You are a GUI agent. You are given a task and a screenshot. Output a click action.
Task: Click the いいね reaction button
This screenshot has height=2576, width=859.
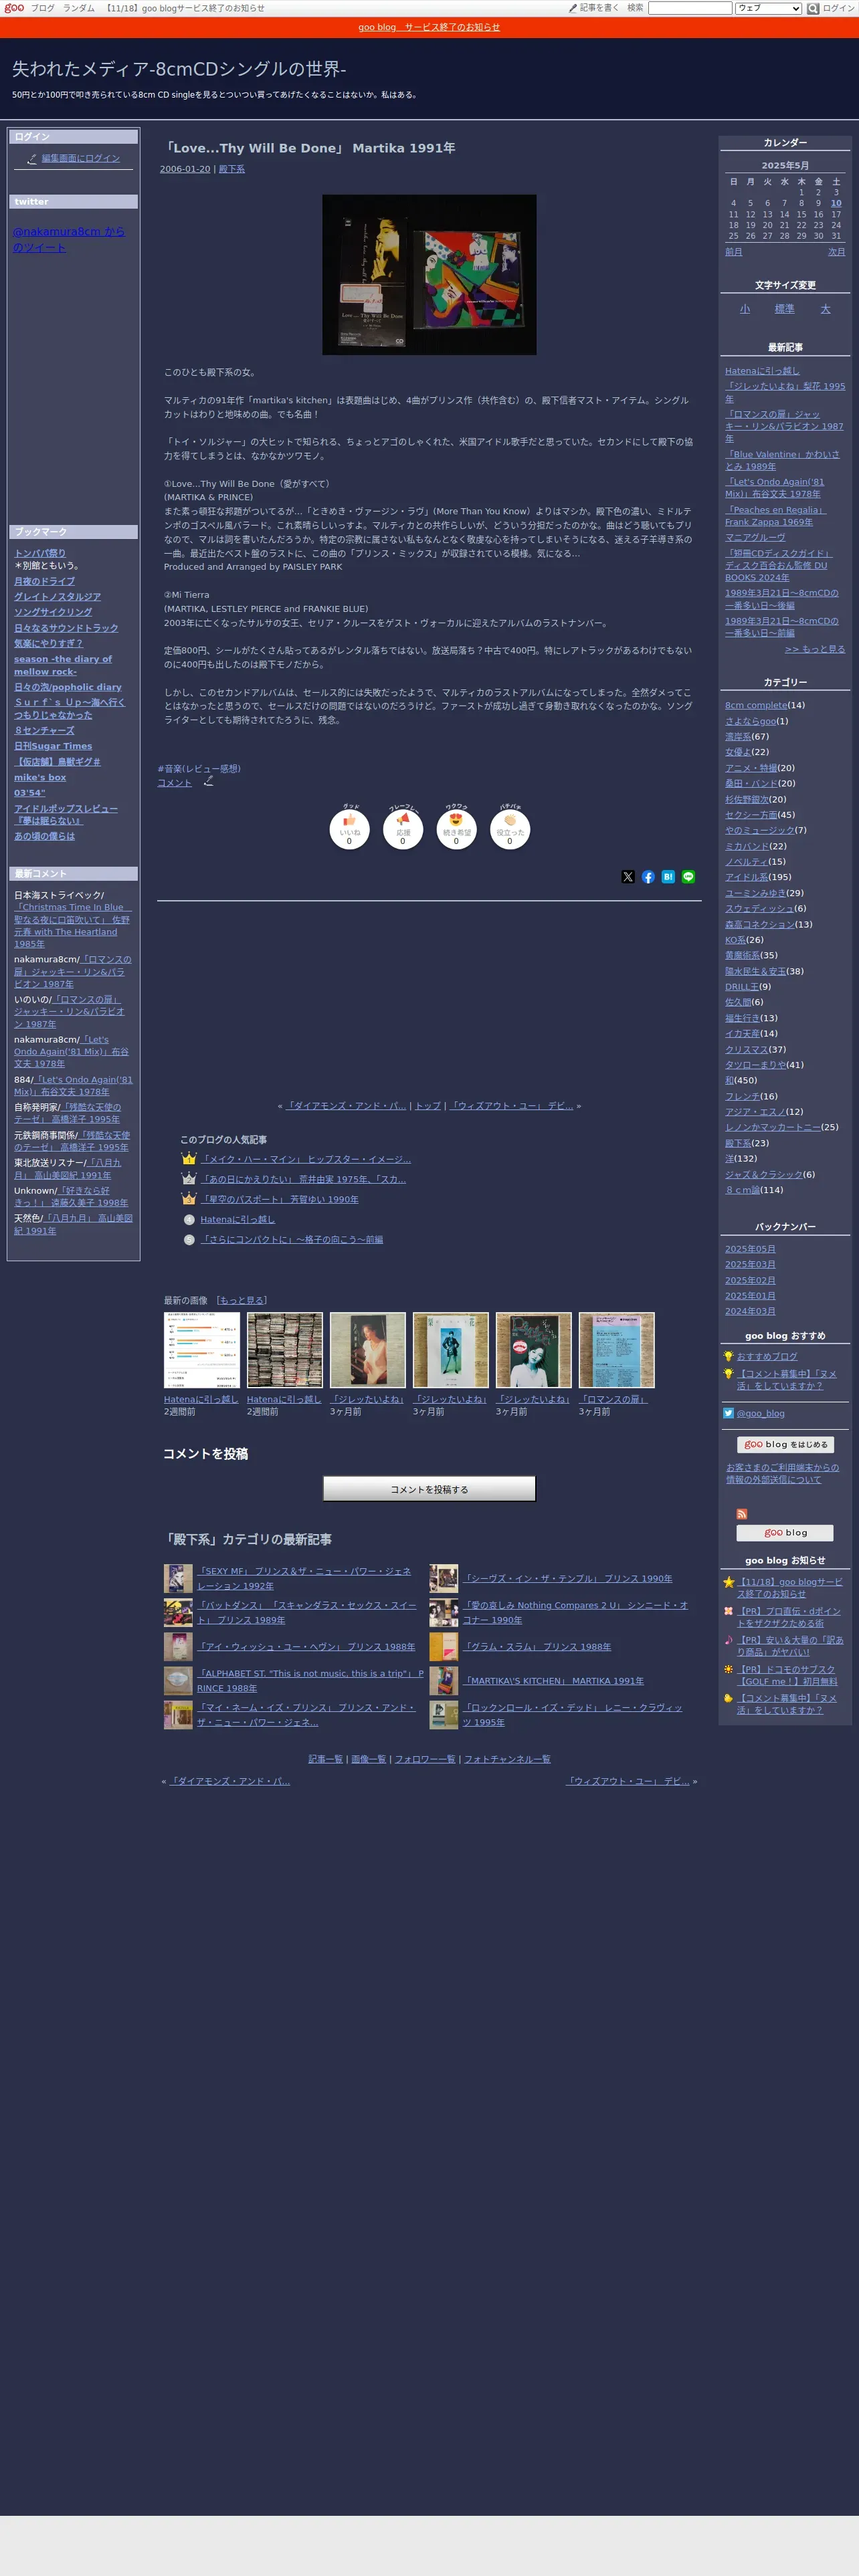coord(349,829)
